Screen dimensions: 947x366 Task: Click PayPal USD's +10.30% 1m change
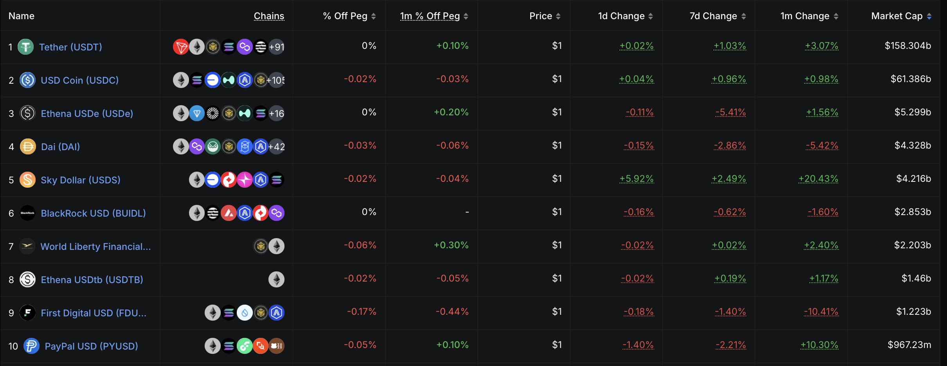pyautogui.click(x=819, y=345)
